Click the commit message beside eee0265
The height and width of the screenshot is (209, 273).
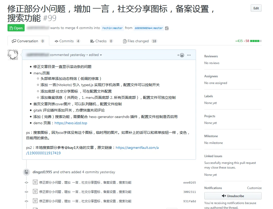point(85,183)
